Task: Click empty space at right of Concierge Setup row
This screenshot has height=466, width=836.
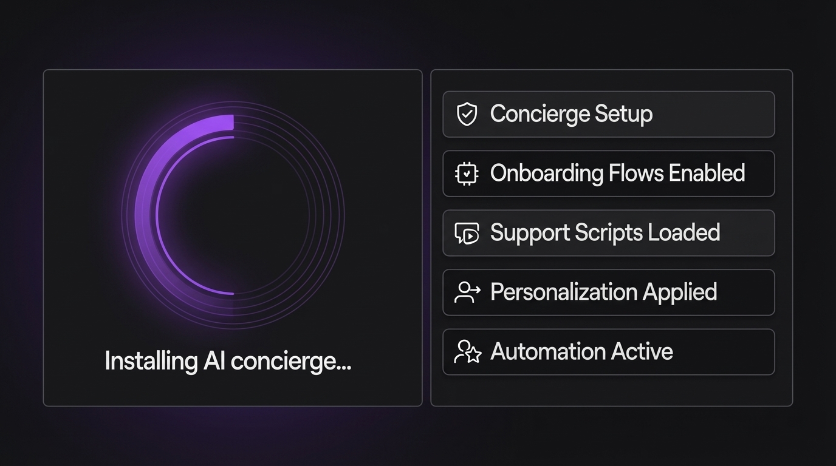Action: click(717, 114)
